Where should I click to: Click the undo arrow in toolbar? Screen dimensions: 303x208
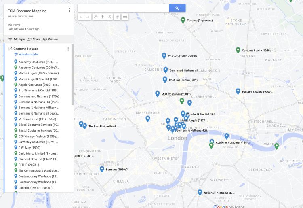81,17
